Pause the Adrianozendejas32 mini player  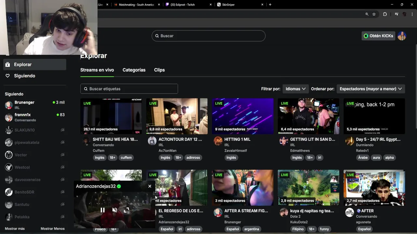click(103, 210)
